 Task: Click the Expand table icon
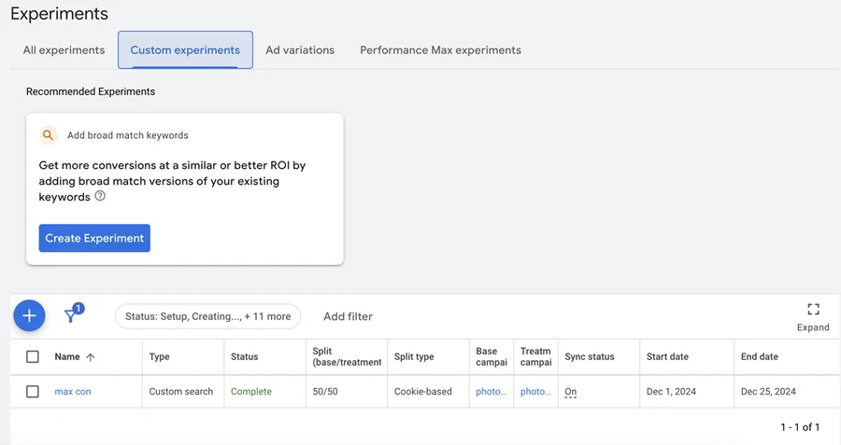813,310
